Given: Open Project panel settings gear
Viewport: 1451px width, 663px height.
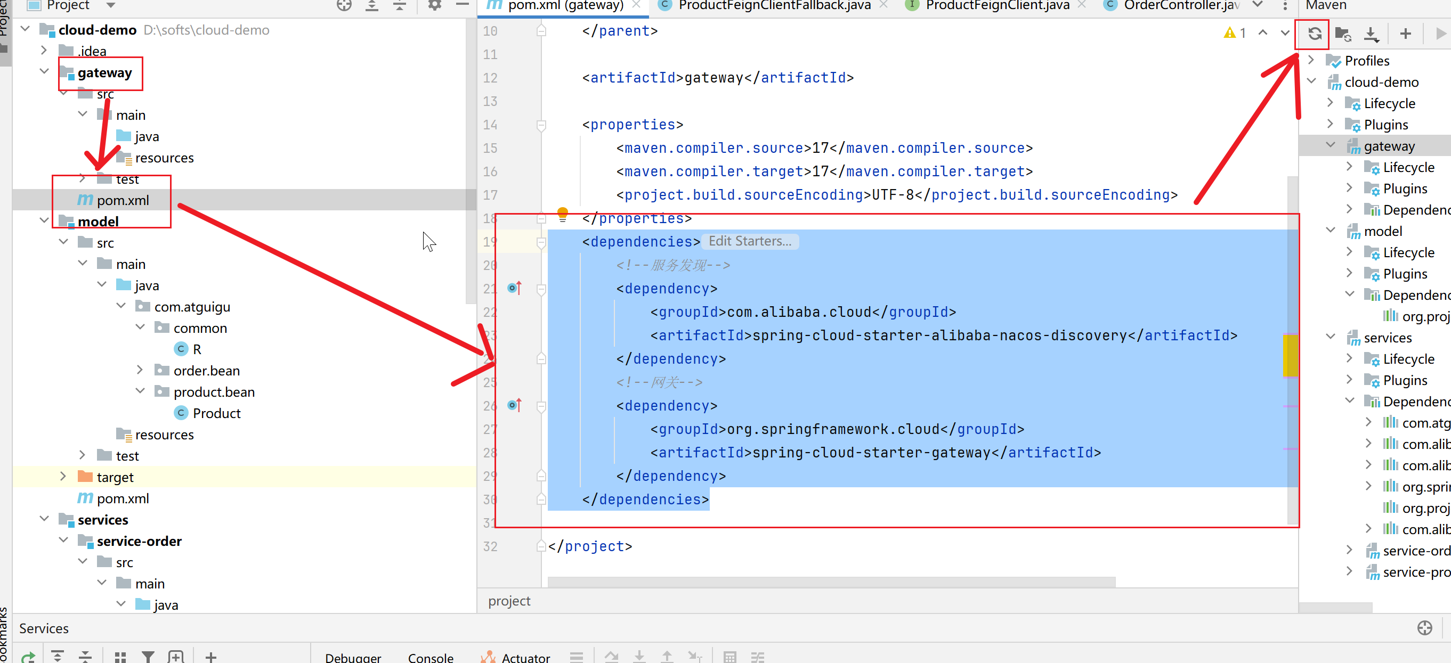Looking at the screenshot, I should click(434, 6).
